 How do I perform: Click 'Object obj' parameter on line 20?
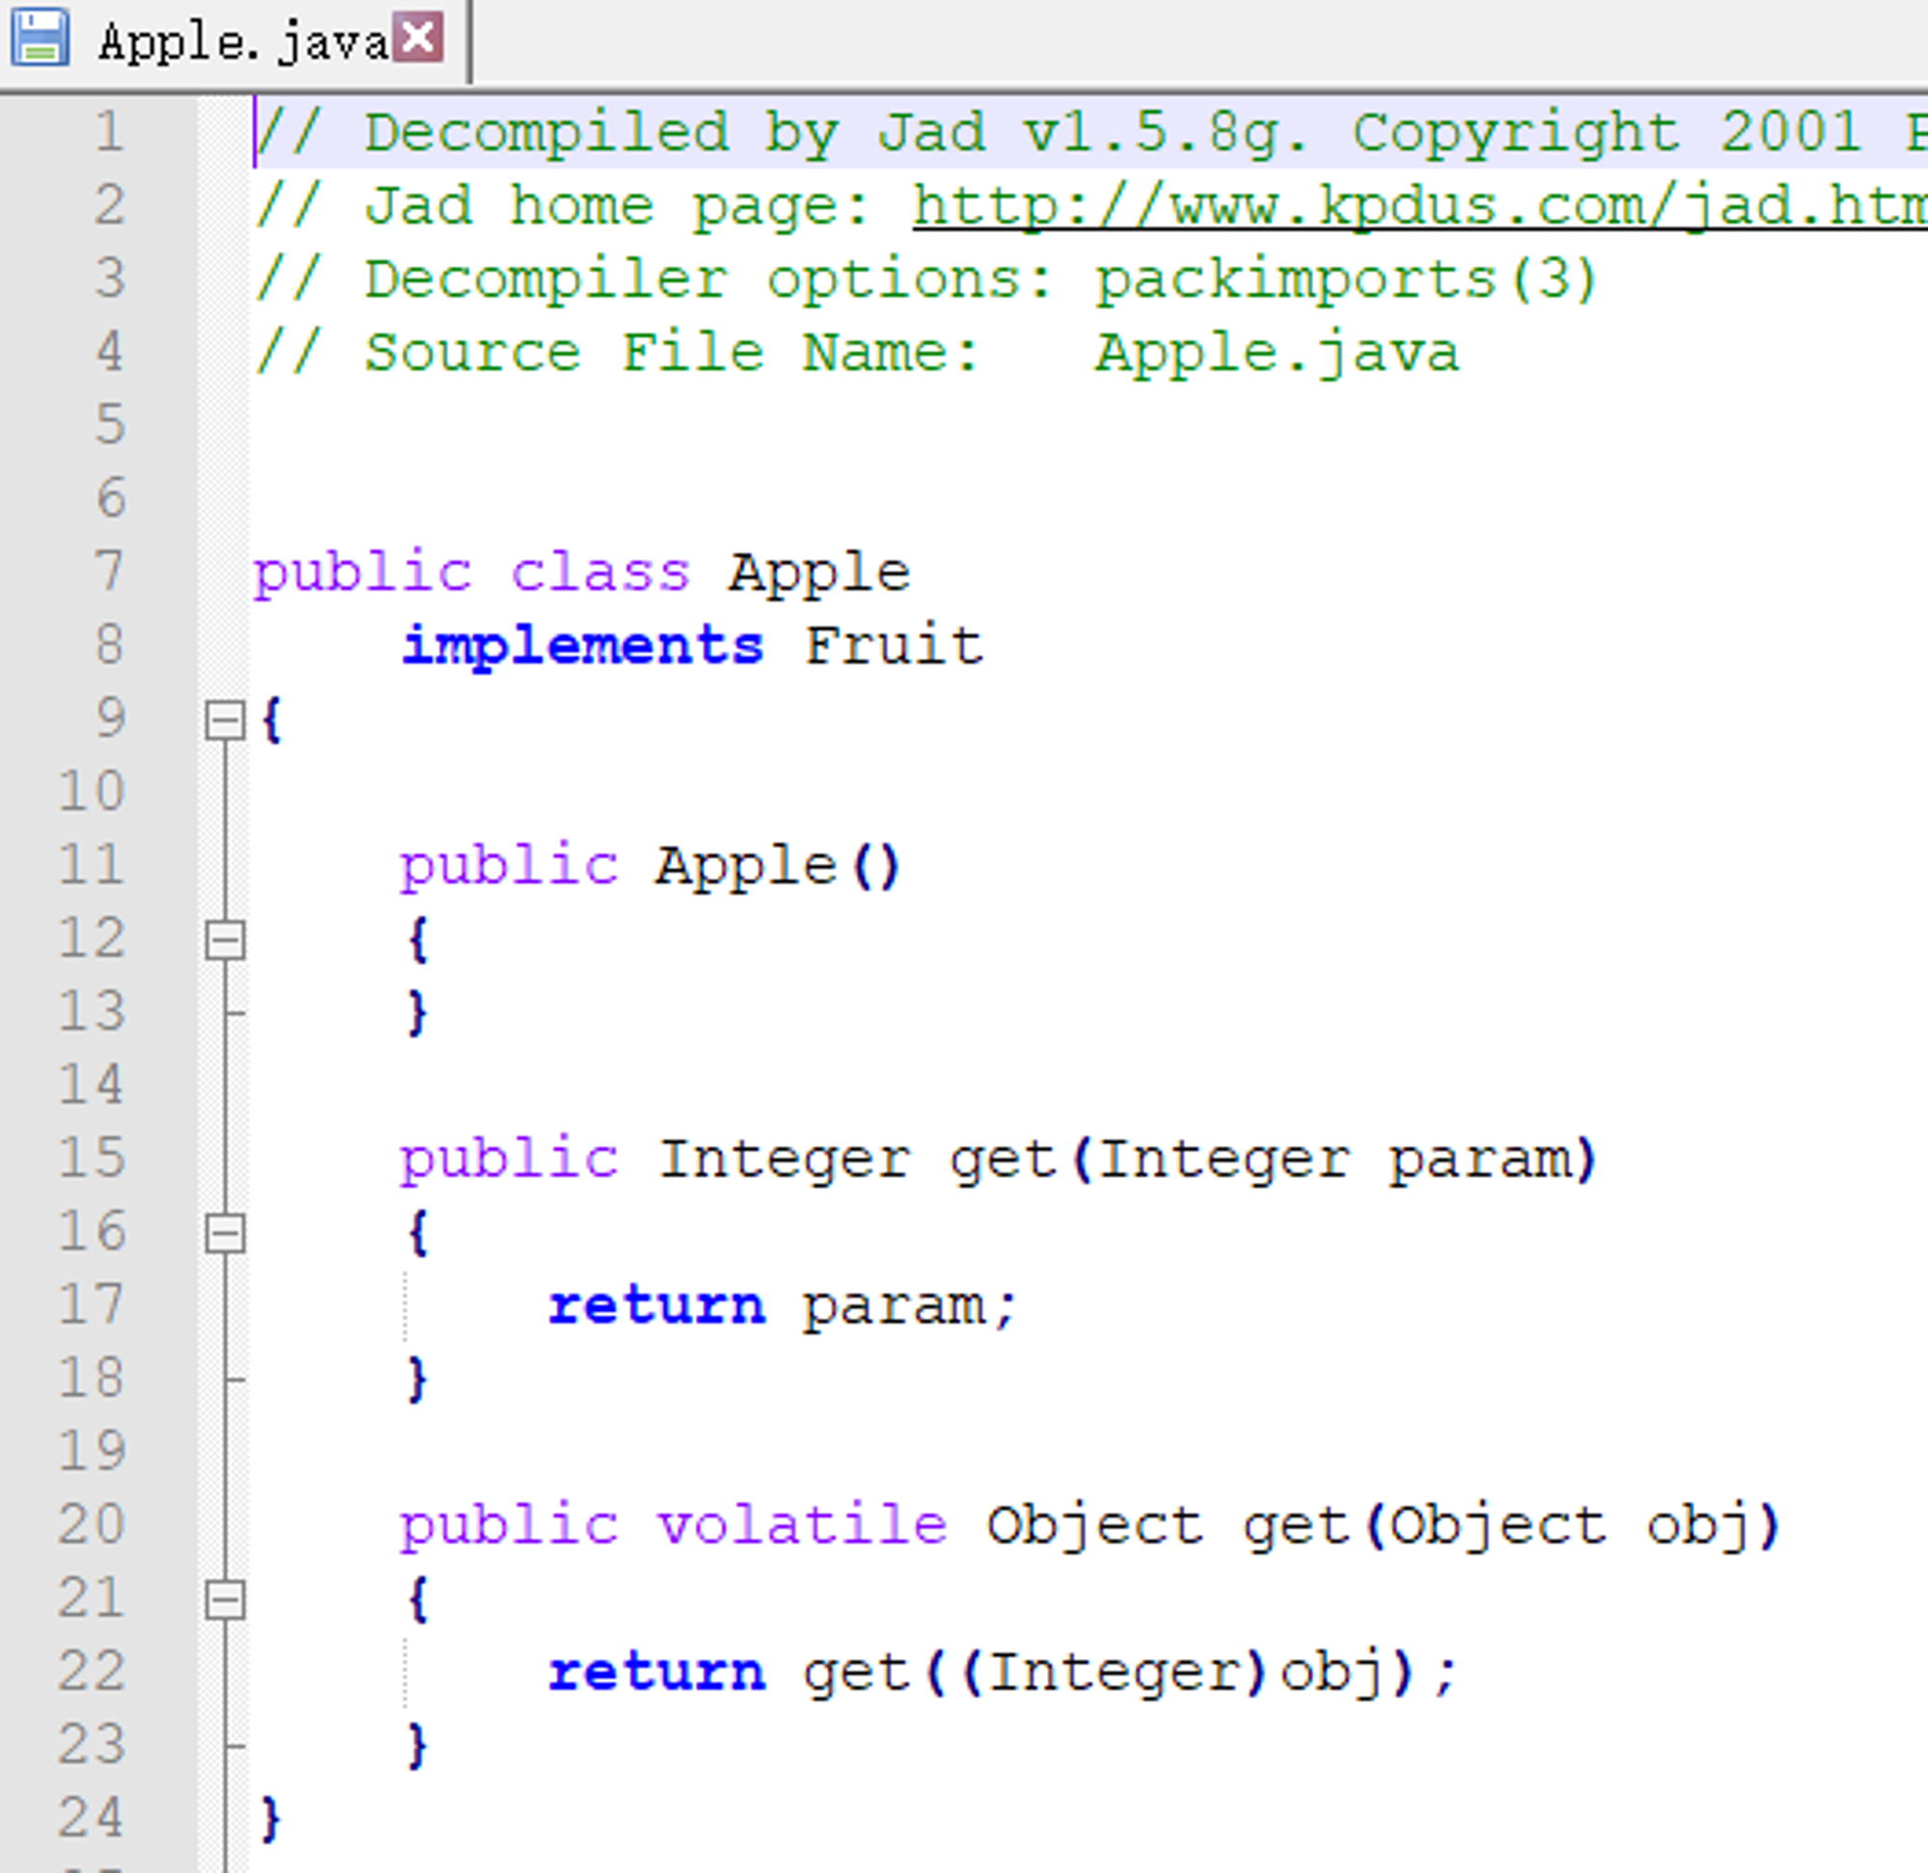click(x=1574, y=1527)
